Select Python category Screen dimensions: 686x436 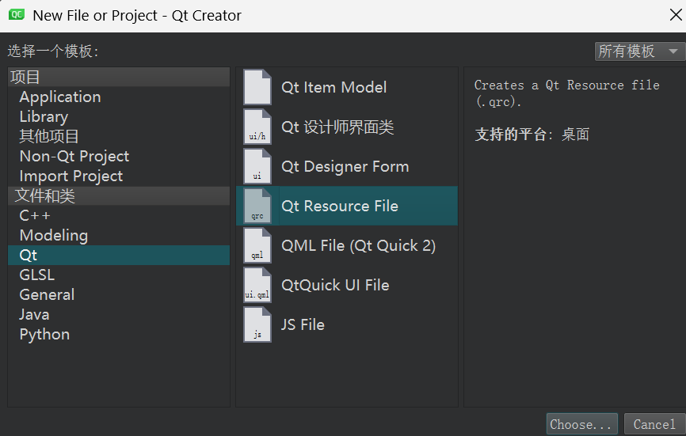tap(119, 334)
